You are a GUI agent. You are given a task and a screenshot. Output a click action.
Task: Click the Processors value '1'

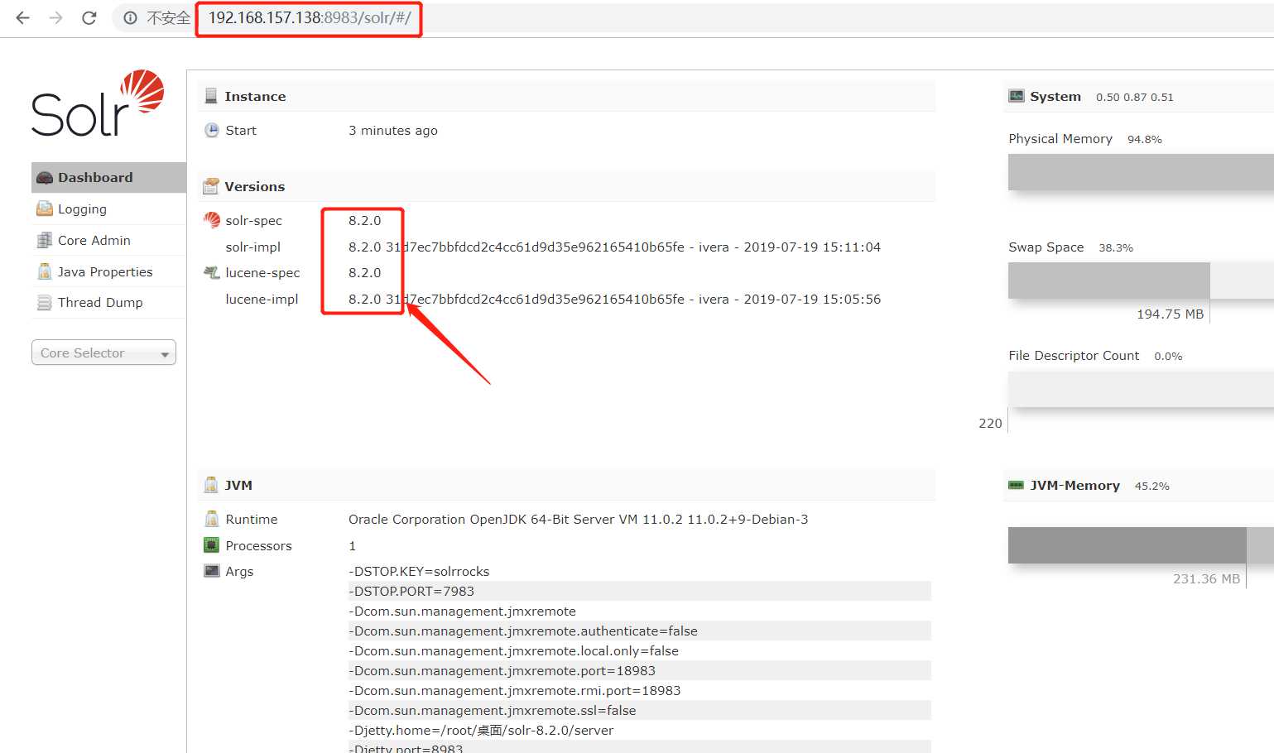coord(353,545)
